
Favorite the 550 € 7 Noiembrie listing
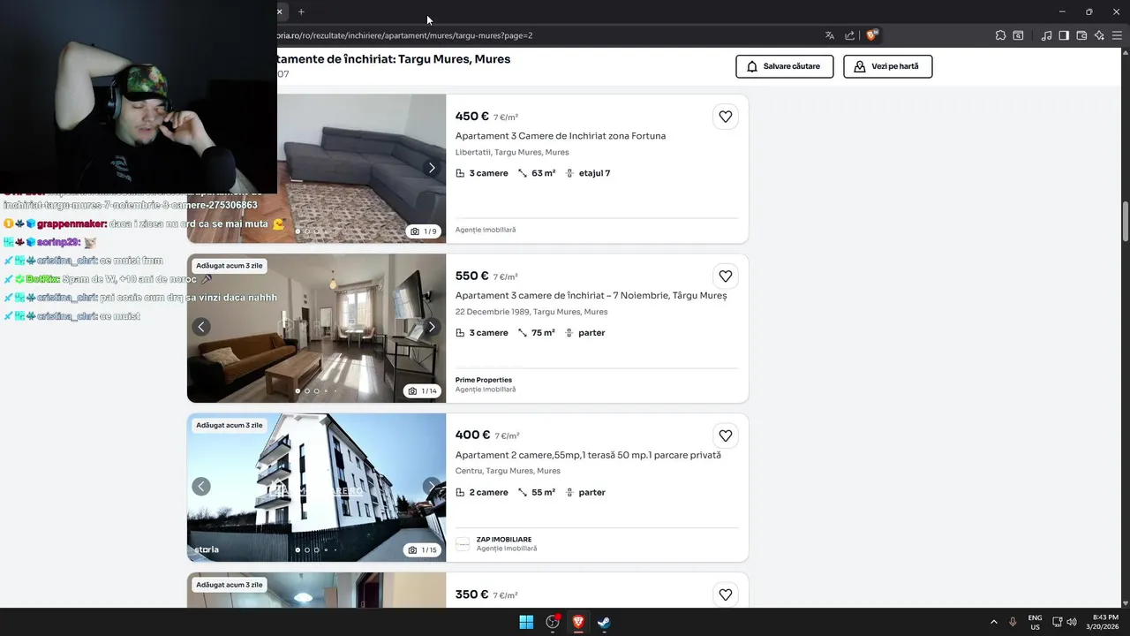(x=725, y=276)
